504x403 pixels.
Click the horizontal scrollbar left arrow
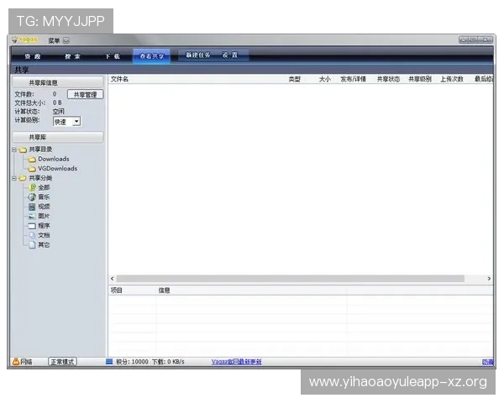(113, 279)
